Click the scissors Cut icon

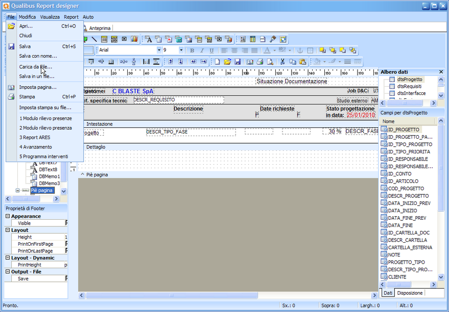point(282,62)
